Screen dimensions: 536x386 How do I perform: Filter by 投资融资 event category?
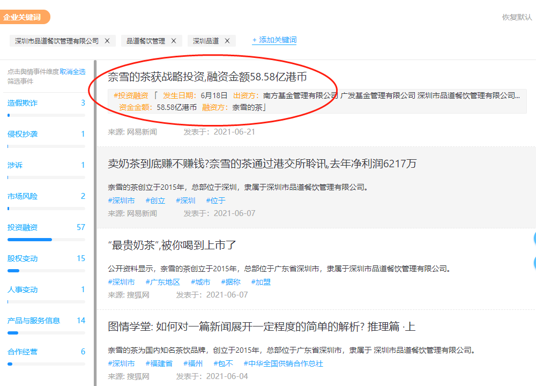click(23, 227)
